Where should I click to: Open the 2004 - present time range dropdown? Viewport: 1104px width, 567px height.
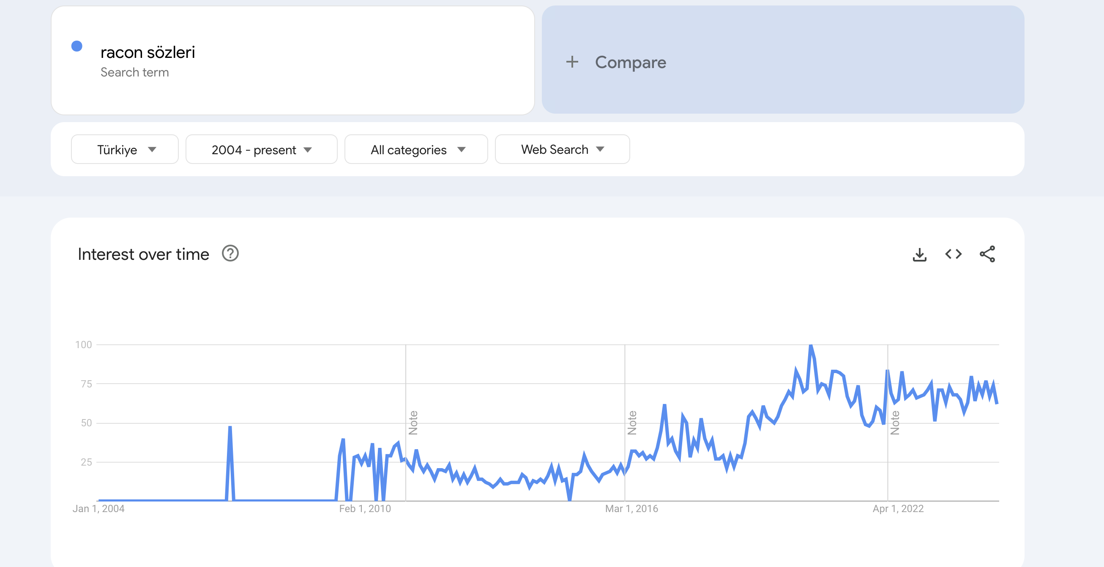(262, 150)
